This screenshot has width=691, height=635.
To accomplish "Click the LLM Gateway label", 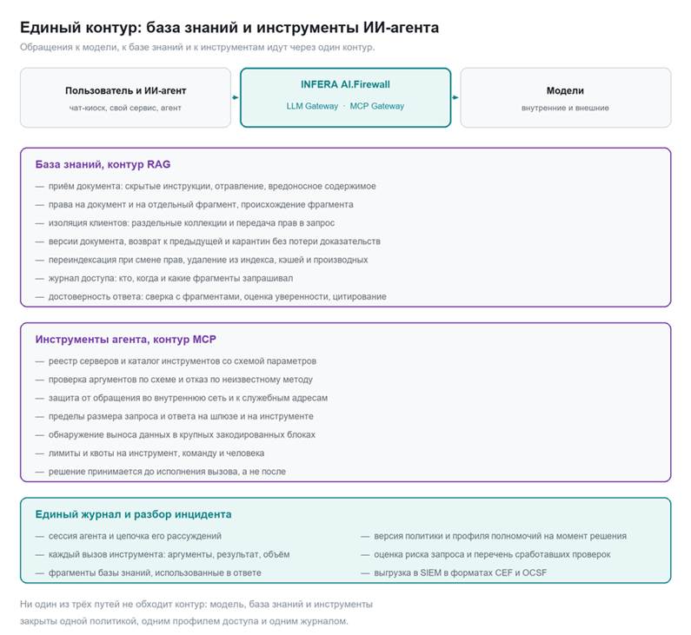I will pos(312,106).
